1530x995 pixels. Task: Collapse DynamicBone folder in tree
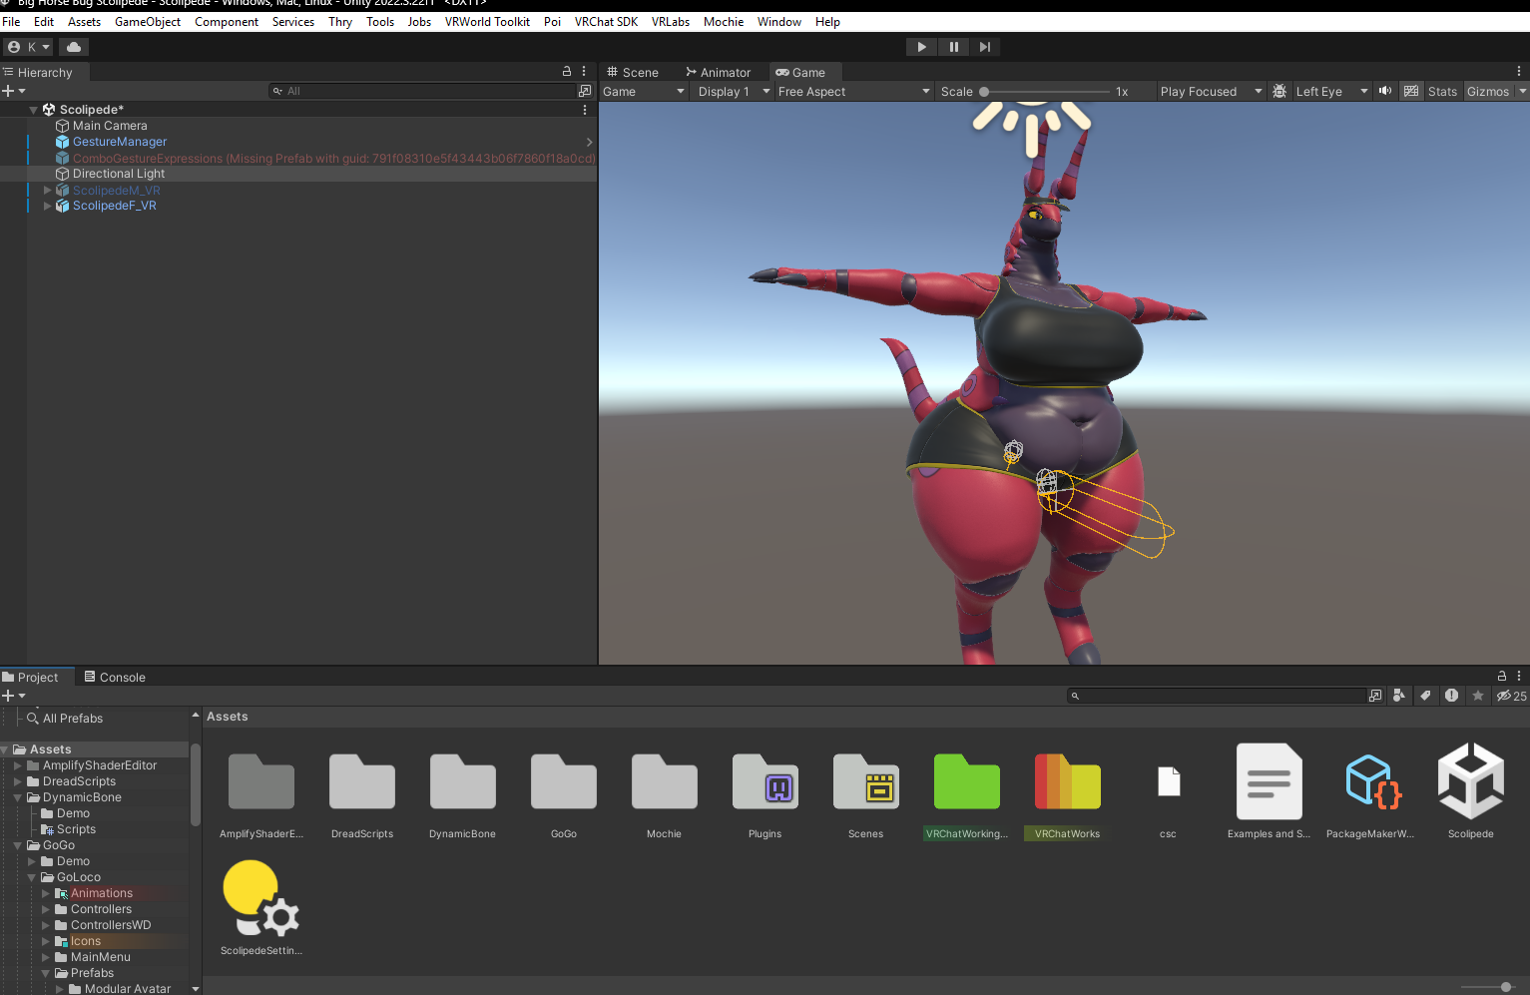(18, 797)
